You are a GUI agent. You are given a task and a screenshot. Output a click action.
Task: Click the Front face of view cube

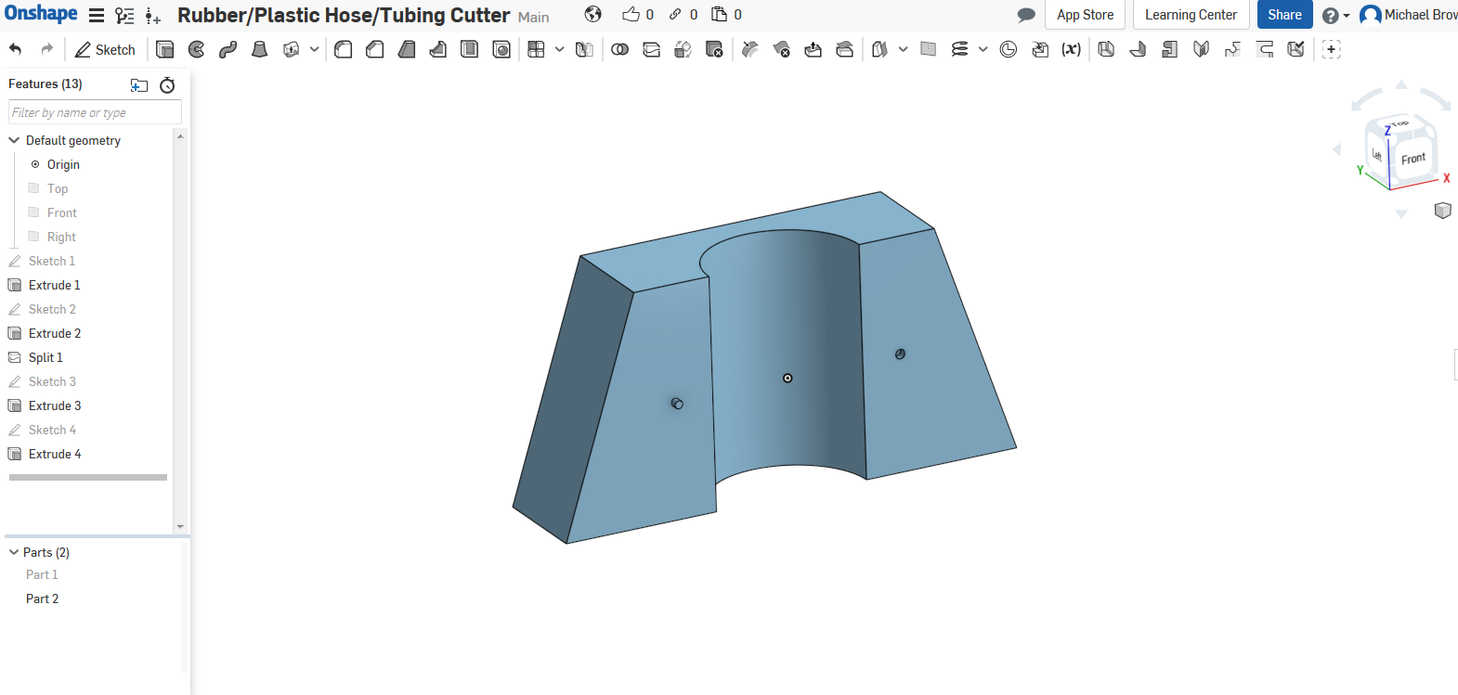click(1413, 159)
